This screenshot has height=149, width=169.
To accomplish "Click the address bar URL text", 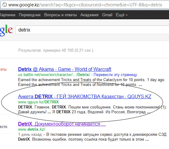I will (85, 5).
